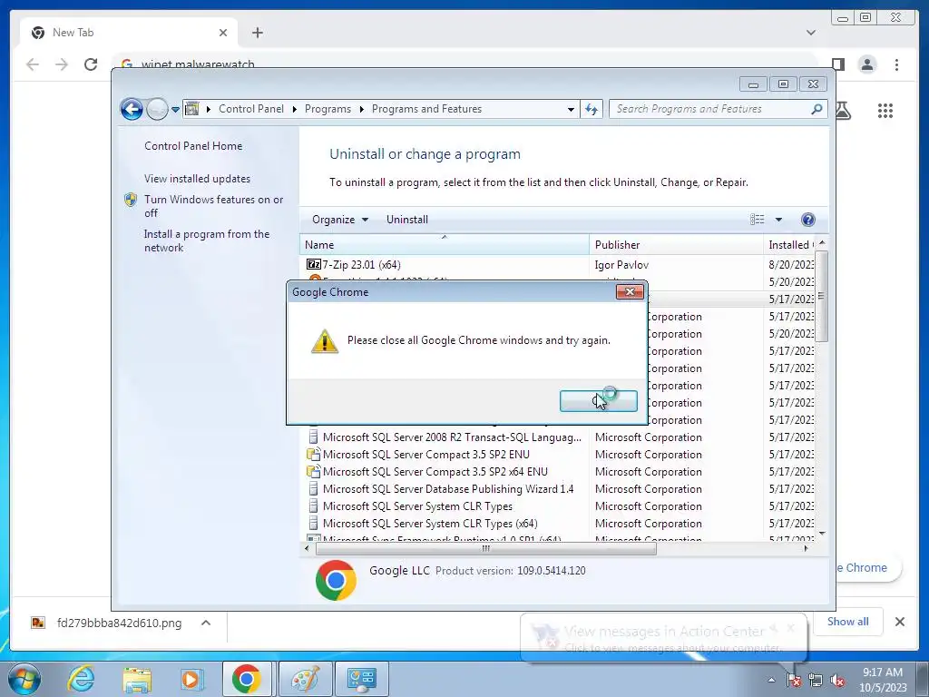Open Control Panel Home link
Viewport: 929px width, 697px height.
click(x=193, y=146)
